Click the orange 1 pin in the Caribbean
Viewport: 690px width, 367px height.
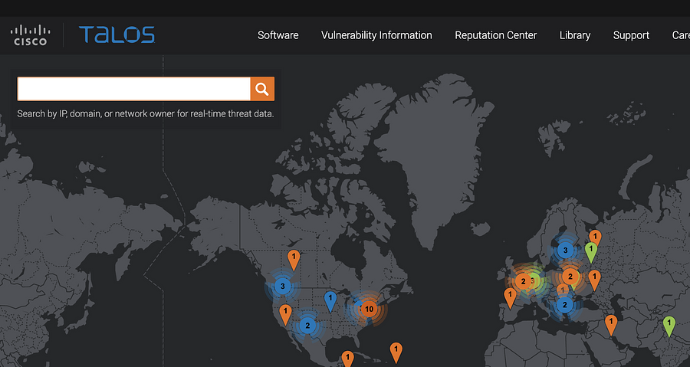point(396,352)
